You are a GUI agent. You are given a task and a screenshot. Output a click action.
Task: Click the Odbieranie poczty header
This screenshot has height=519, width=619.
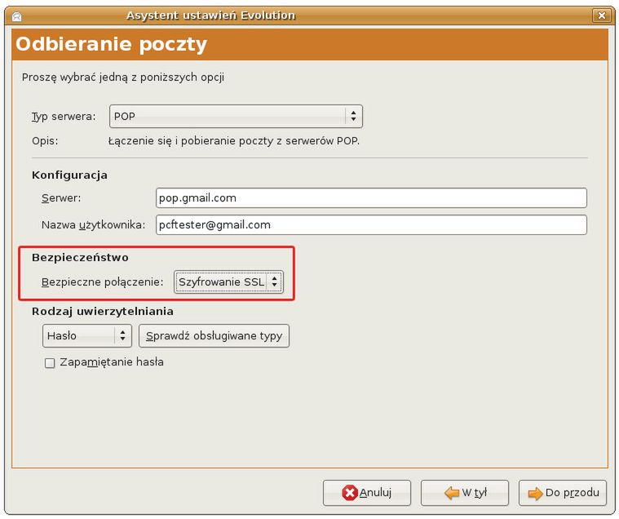(112, 44)
